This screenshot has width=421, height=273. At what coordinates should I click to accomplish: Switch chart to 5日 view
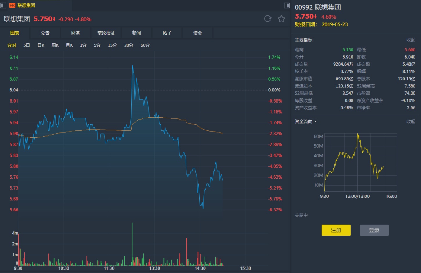26,45
